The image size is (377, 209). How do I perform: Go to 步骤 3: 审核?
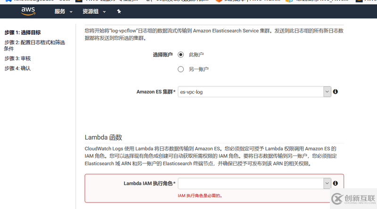pyautogui.click(x=17, y=58)
